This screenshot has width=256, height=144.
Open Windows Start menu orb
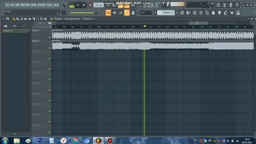click(5, 140)
